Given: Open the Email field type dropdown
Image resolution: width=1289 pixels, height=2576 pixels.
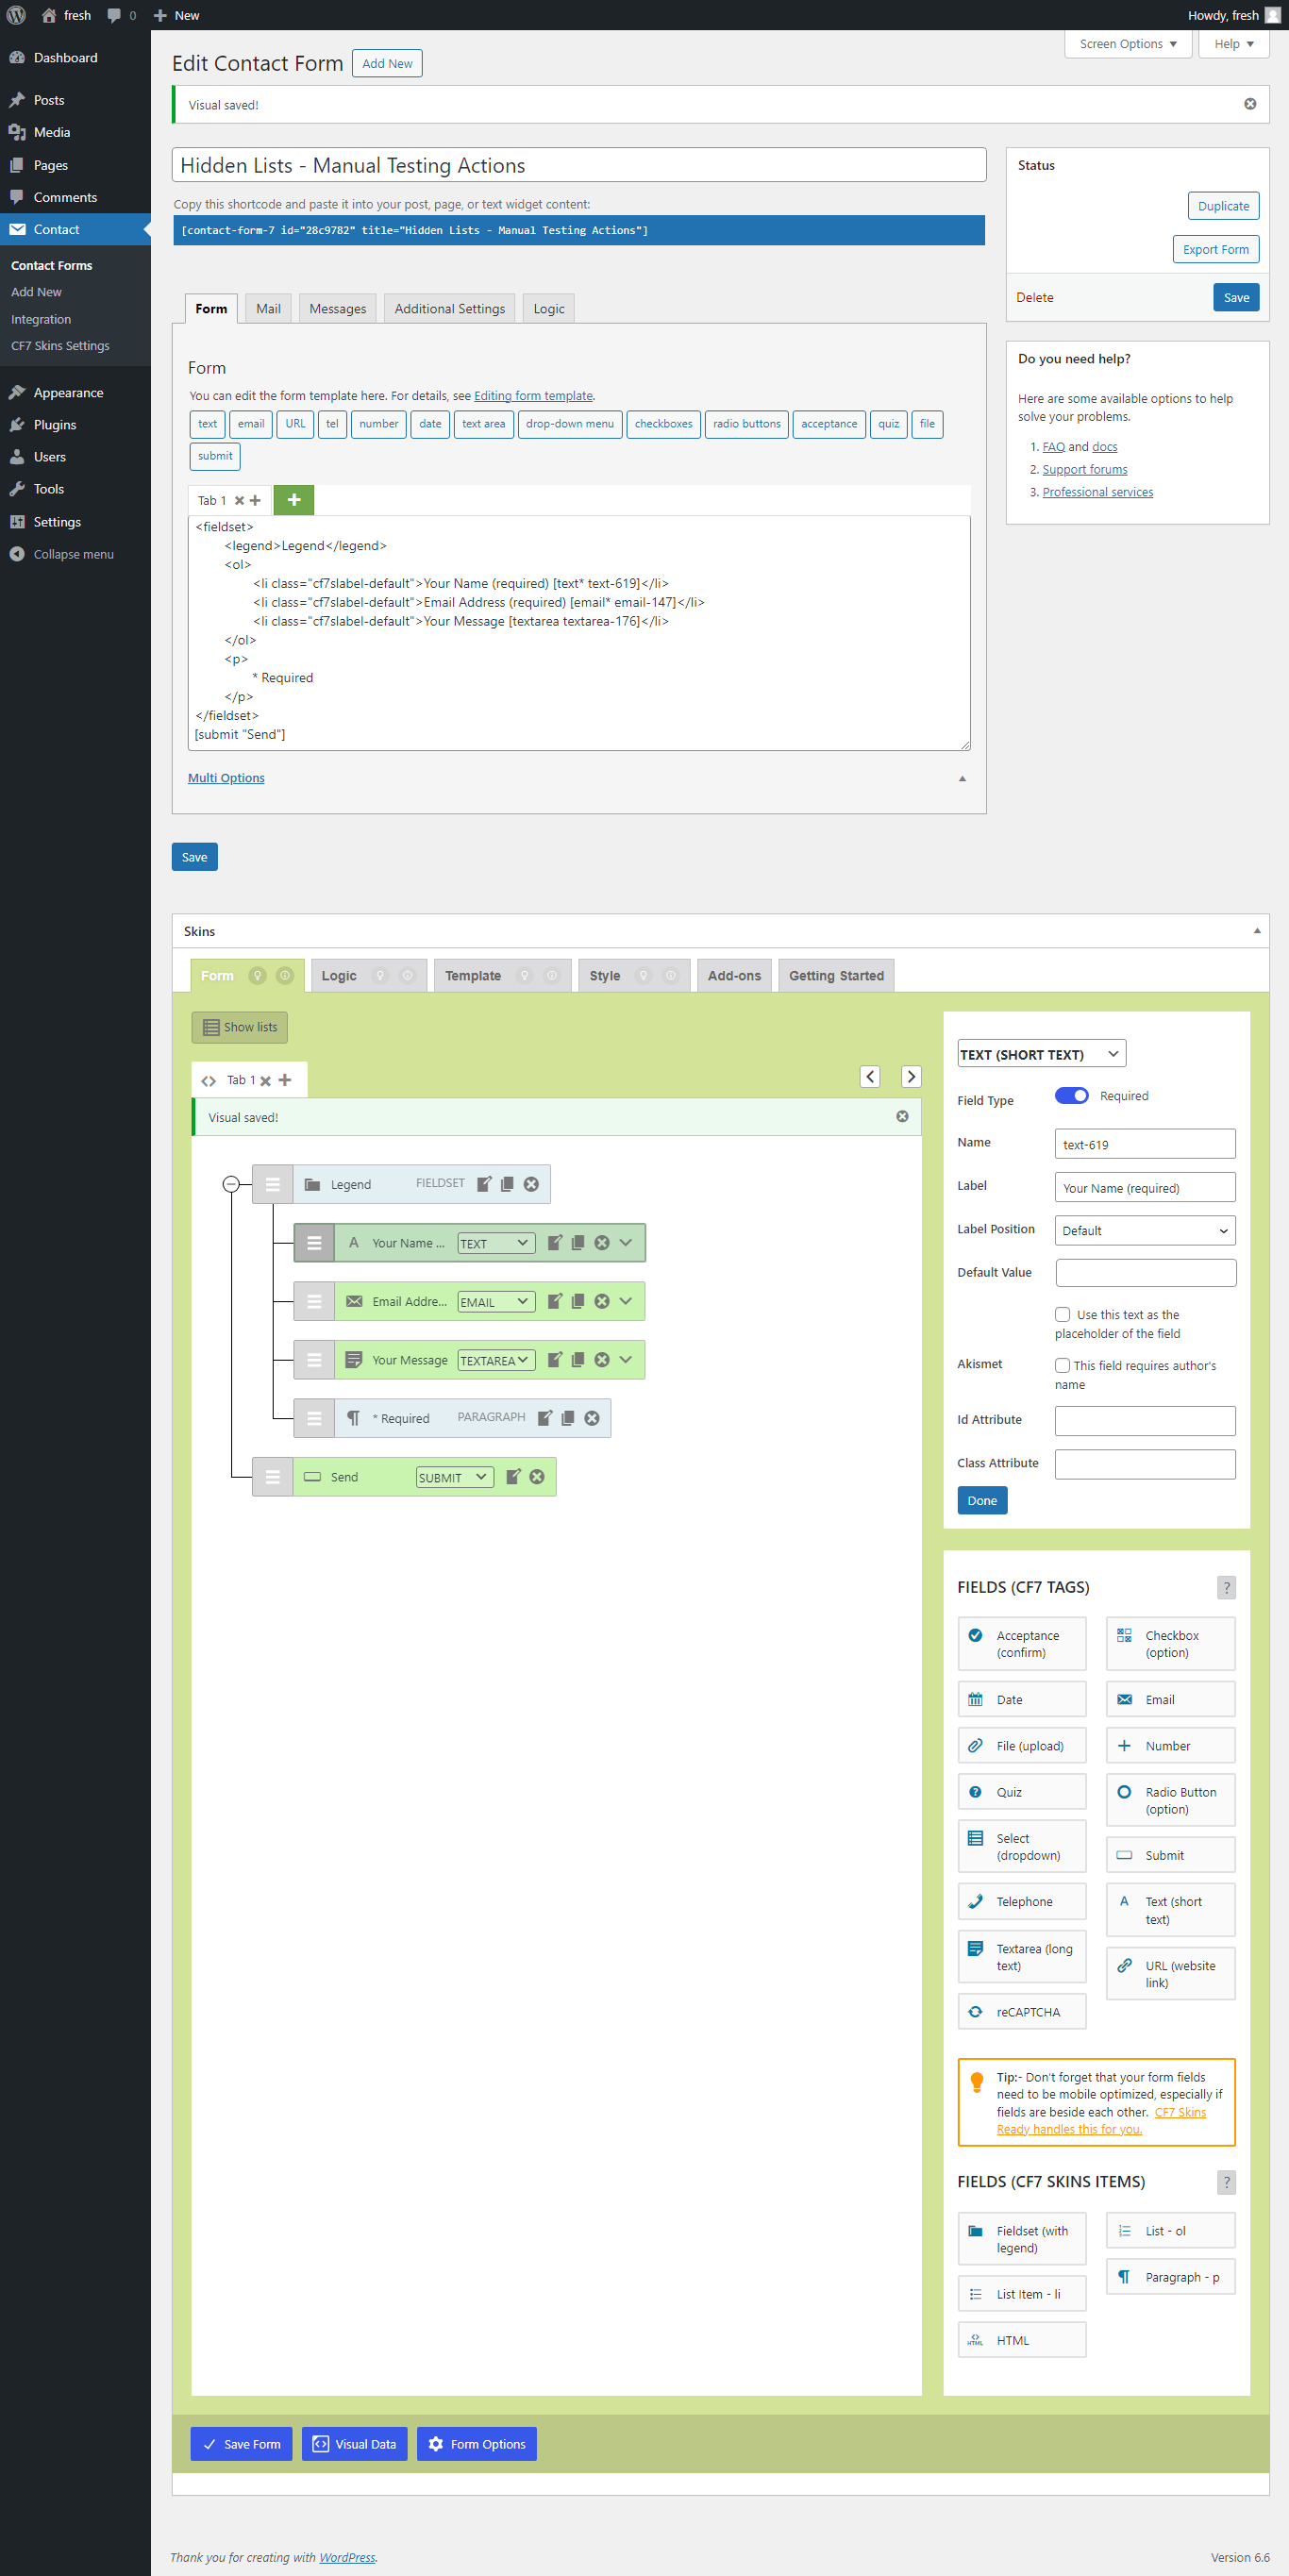Looking at the screenshot, I should click(496, 1302).
